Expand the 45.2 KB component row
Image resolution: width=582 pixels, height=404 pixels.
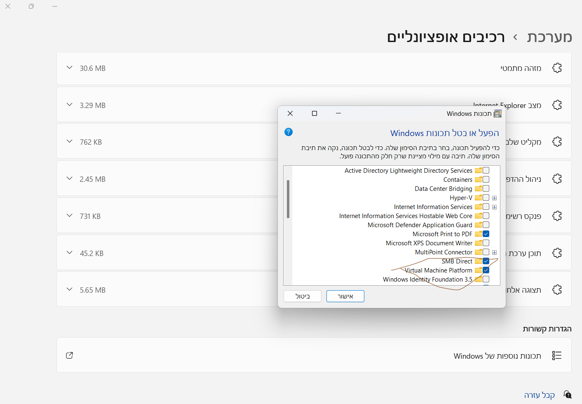click(69, 253)
